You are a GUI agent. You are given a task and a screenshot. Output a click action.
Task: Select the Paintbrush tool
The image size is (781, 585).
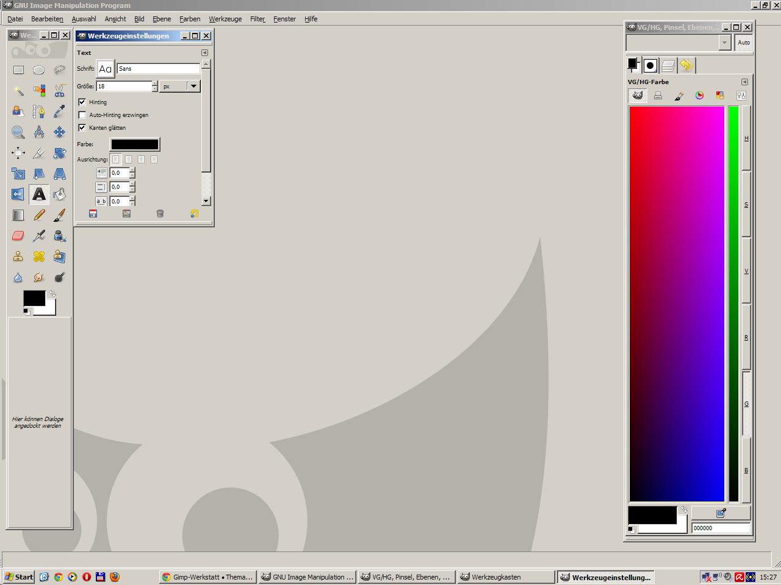tap(59, 215)
